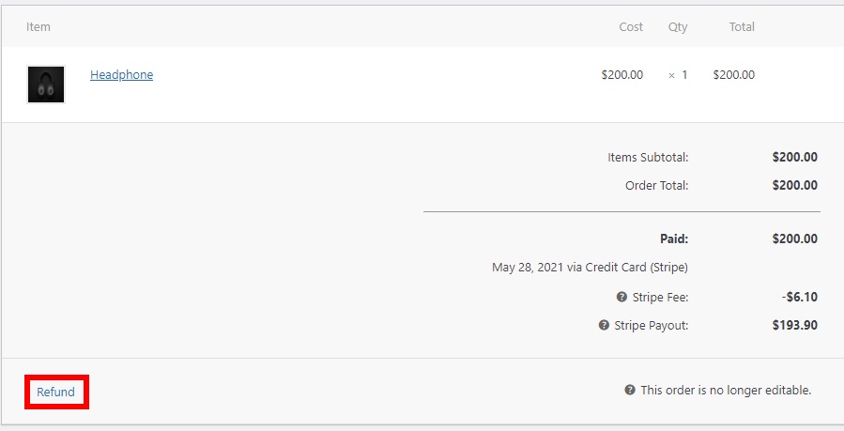844x431 pixels.
Task: Click the Refund button
Action: [x=56, y=392]
